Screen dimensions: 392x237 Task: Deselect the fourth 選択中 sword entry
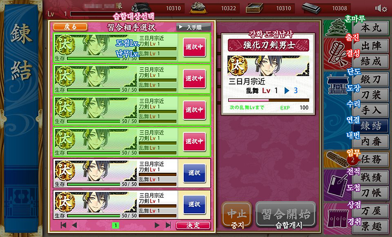click(194, 142)
